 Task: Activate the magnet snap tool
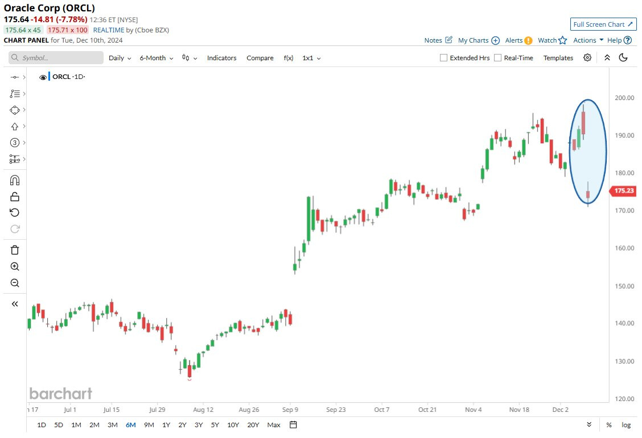click(15, 180)
